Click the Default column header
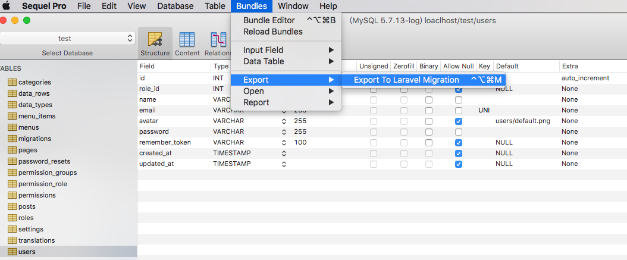 pos(526,66)
